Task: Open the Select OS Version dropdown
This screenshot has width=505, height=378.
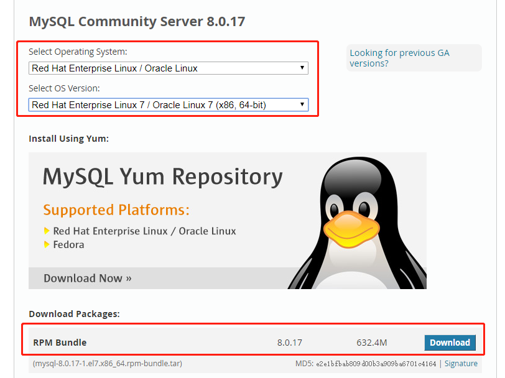Action: click(169, 105)
